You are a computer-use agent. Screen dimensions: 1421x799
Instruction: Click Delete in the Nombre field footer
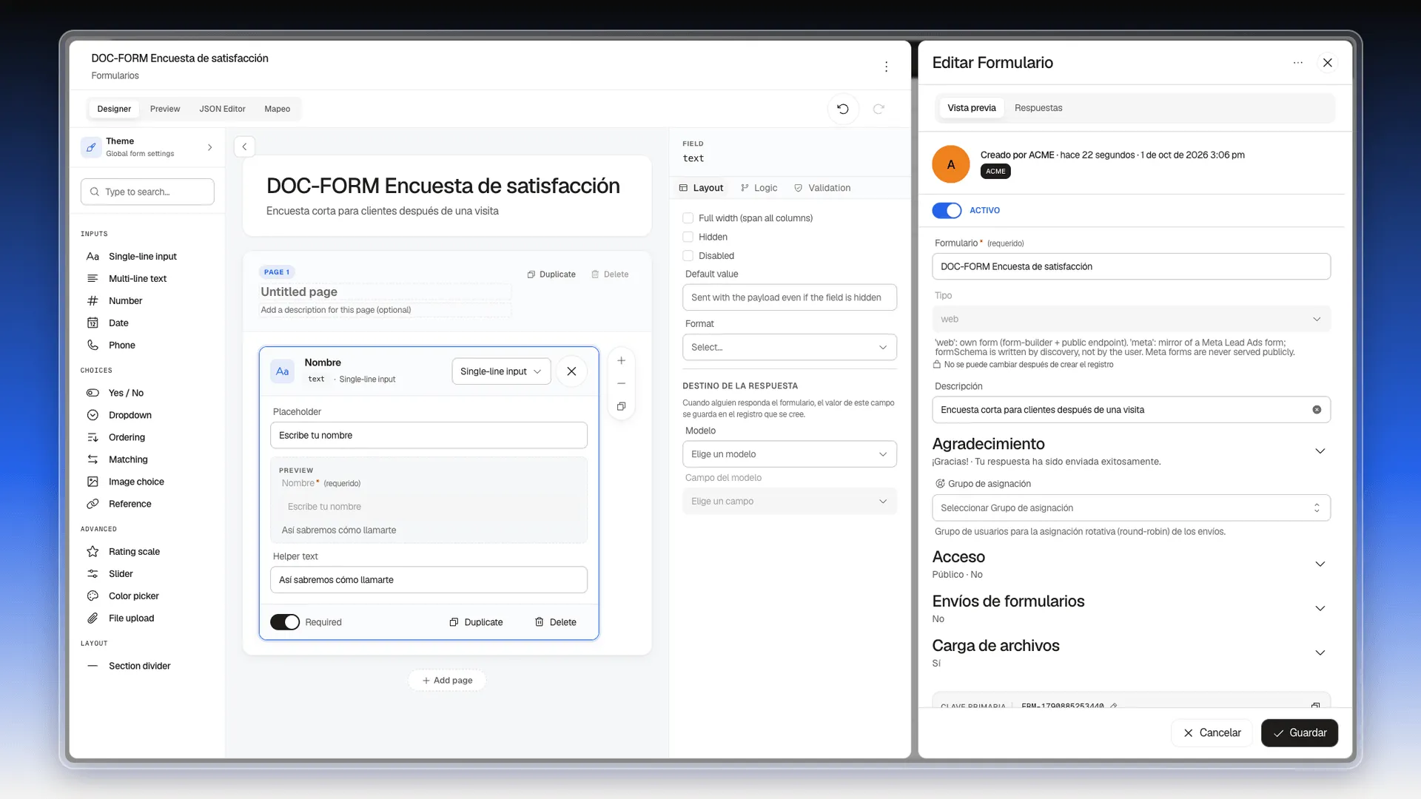pos(555,622)
